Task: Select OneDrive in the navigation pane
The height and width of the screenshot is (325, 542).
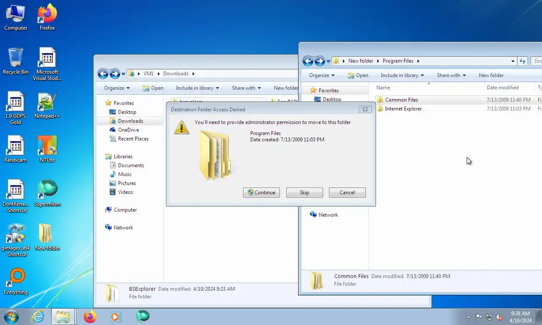Action: click(x=128, y=130)
